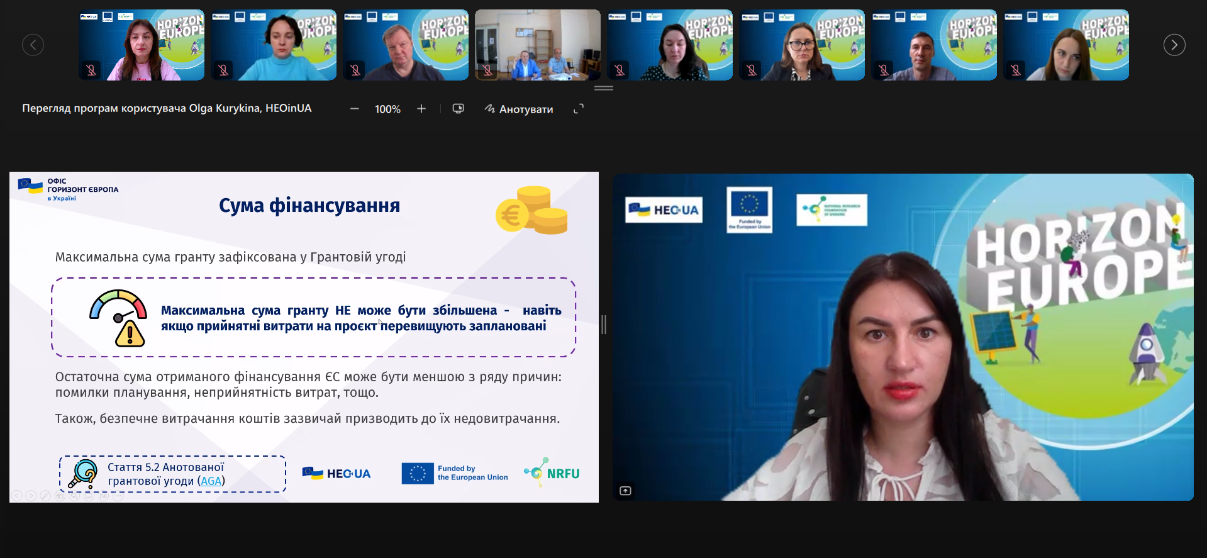
Task: Select thumbnail of participant wearing glasses
Action: (802, 45)
